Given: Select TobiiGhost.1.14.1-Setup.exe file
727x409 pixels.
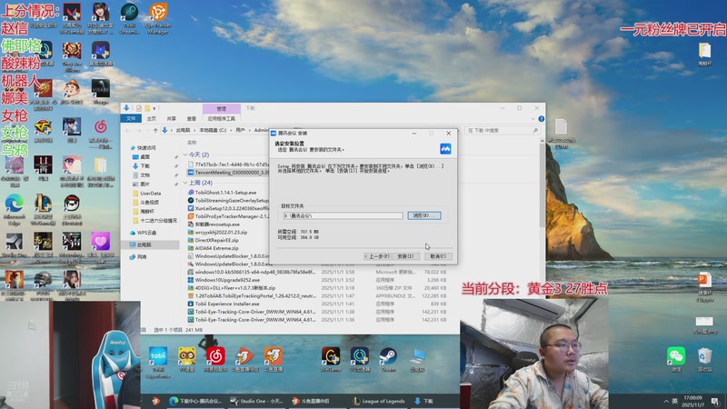Looking at the screenshot, I should (x=225, y=193).
